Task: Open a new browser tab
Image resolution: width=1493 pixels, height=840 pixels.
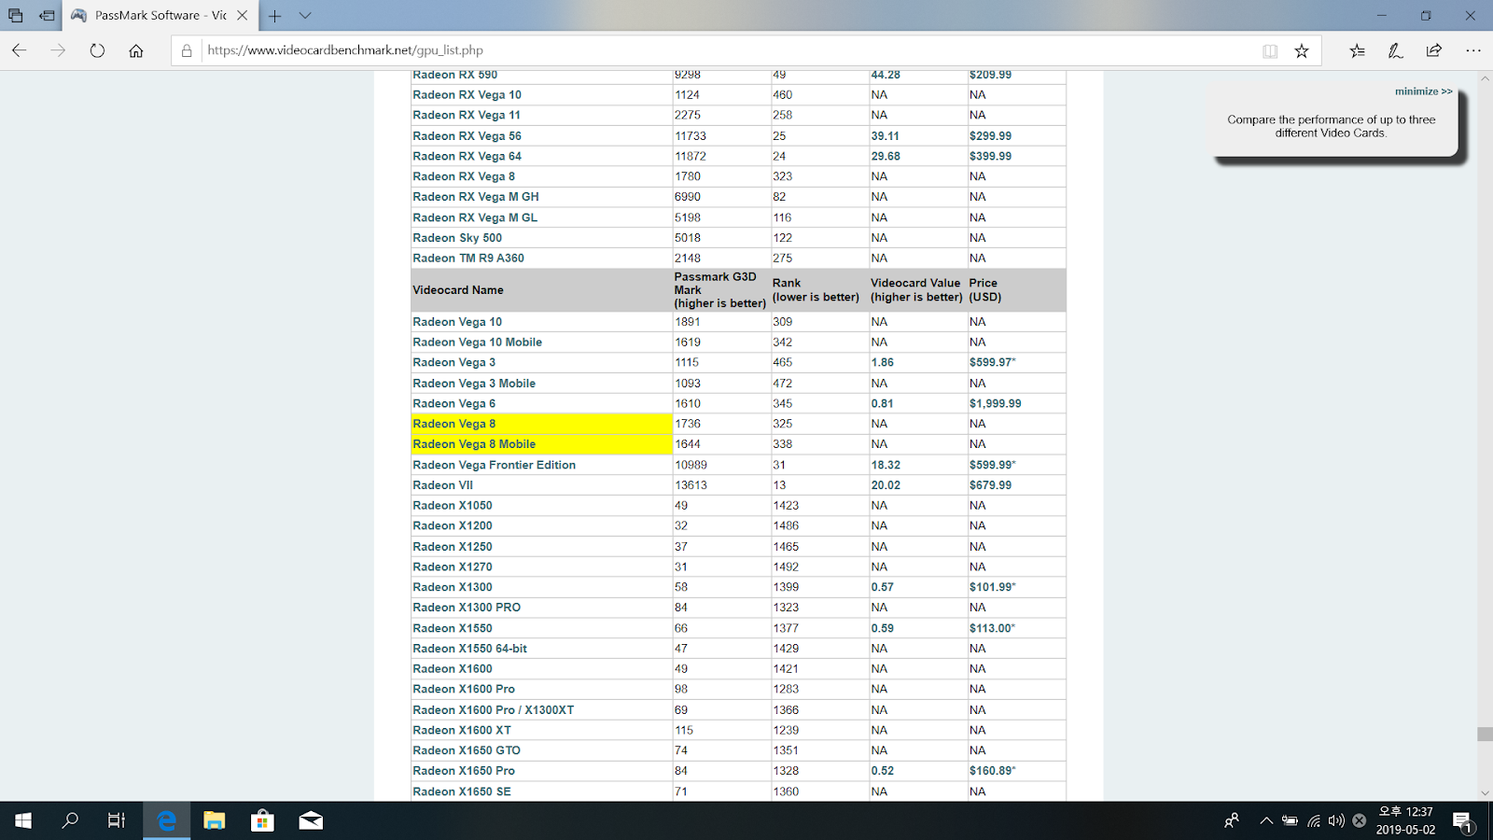Action: click(275, 16)
